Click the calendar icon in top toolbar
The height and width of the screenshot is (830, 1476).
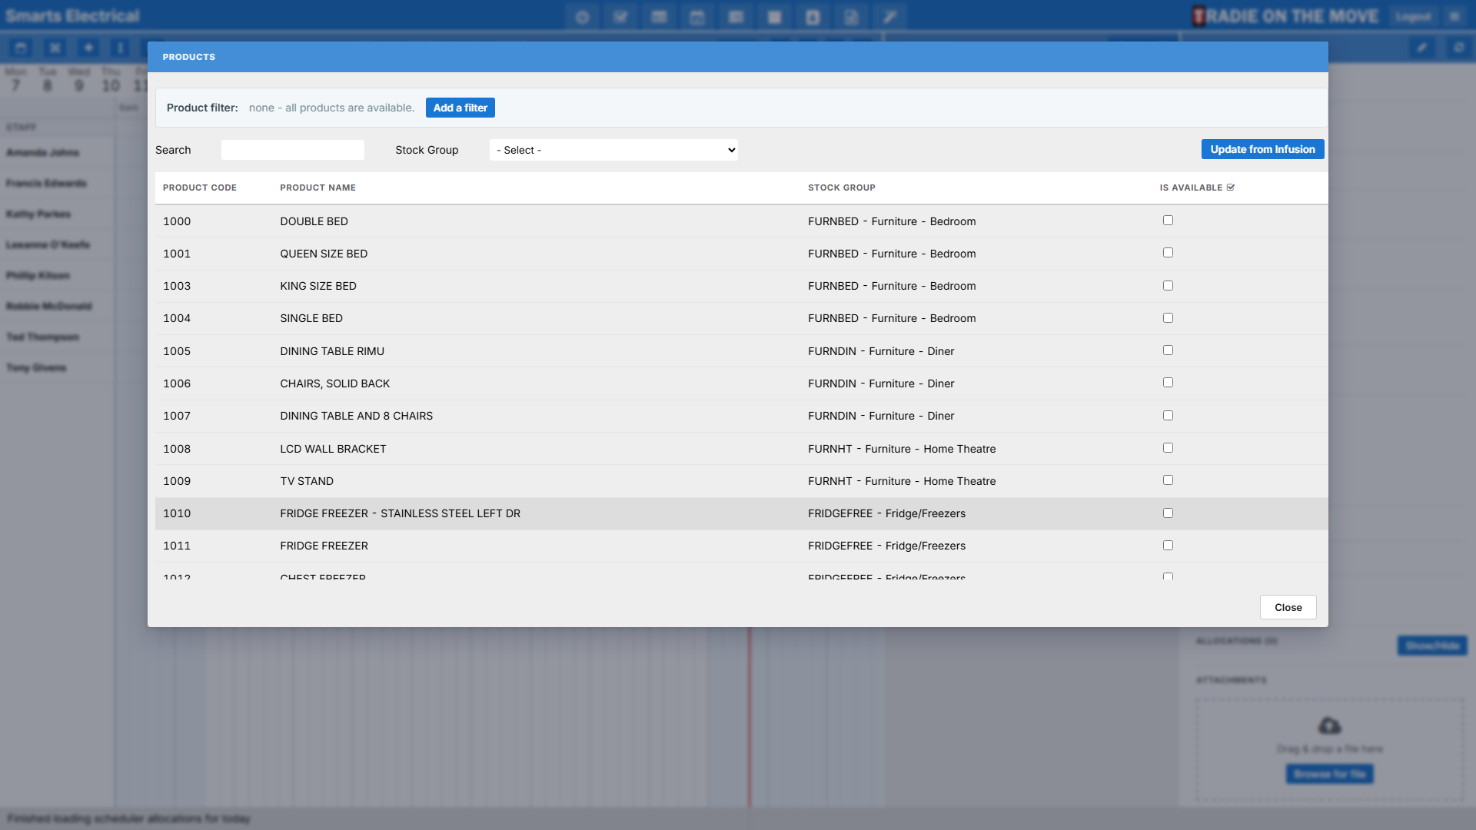click(697, 17)
